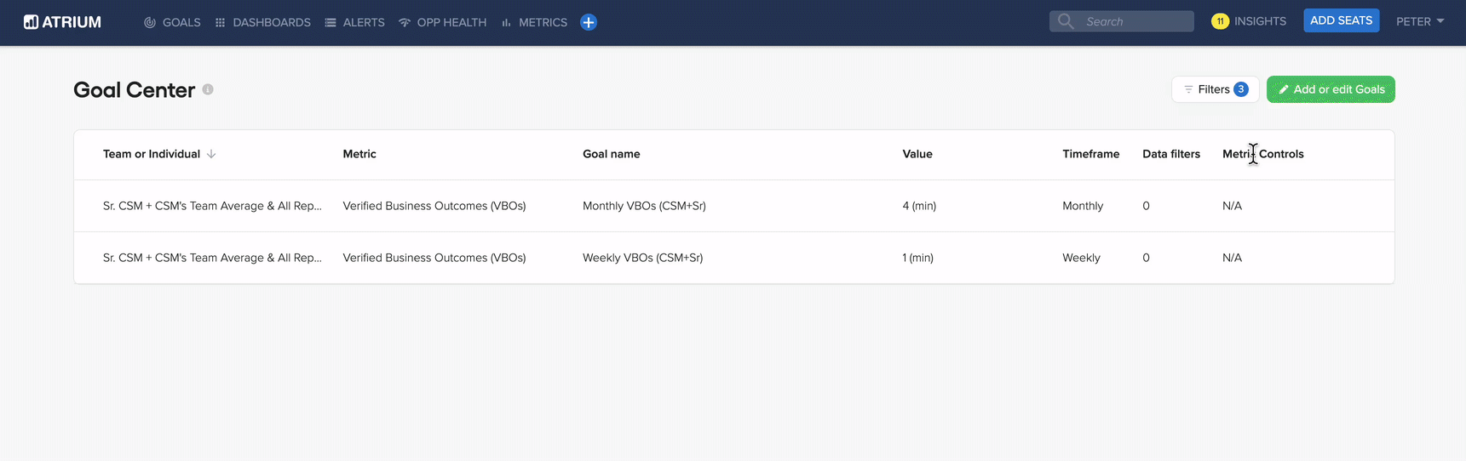Click the filter lines icon
The width and height of the screenshot is (1466, 461).
click(x=1188, y=89)
